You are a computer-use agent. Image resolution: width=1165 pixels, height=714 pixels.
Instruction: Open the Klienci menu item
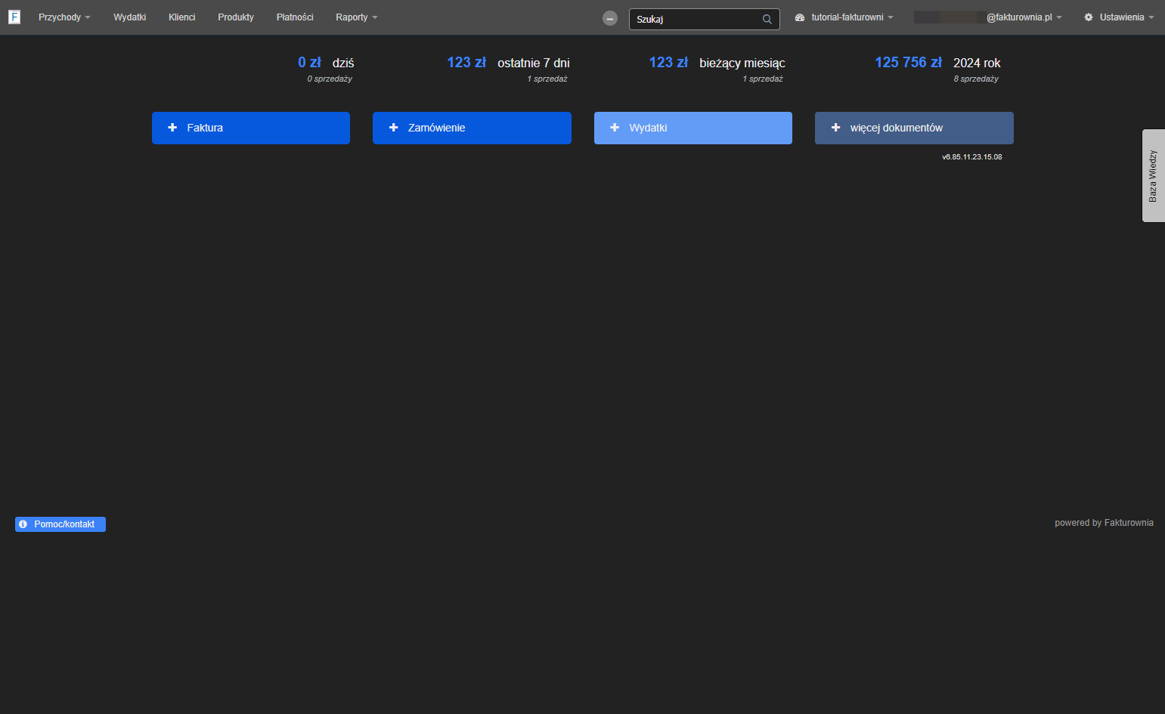coord(182,17)
